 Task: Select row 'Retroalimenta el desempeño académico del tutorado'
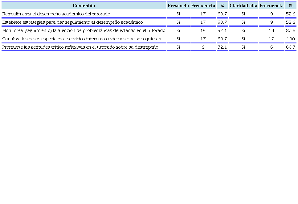click(56, 14)
